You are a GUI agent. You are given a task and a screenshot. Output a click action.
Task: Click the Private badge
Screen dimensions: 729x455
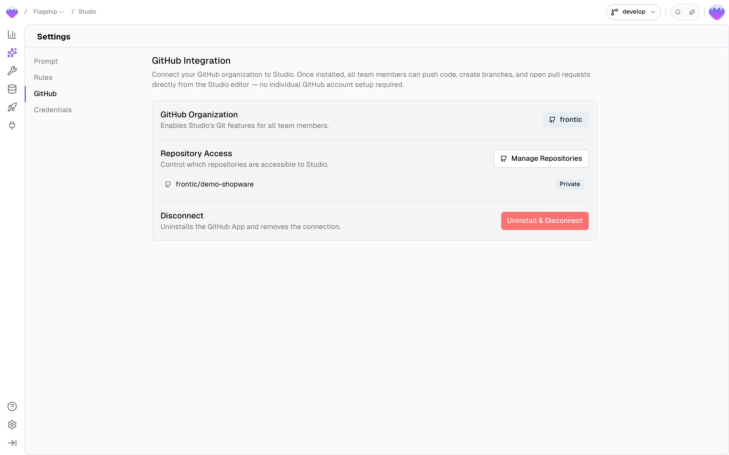(570, 184)
